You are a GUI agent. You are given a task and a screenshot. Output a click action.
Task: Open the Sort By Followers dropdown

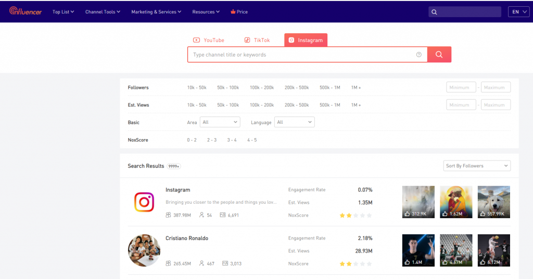click(477, 166)
